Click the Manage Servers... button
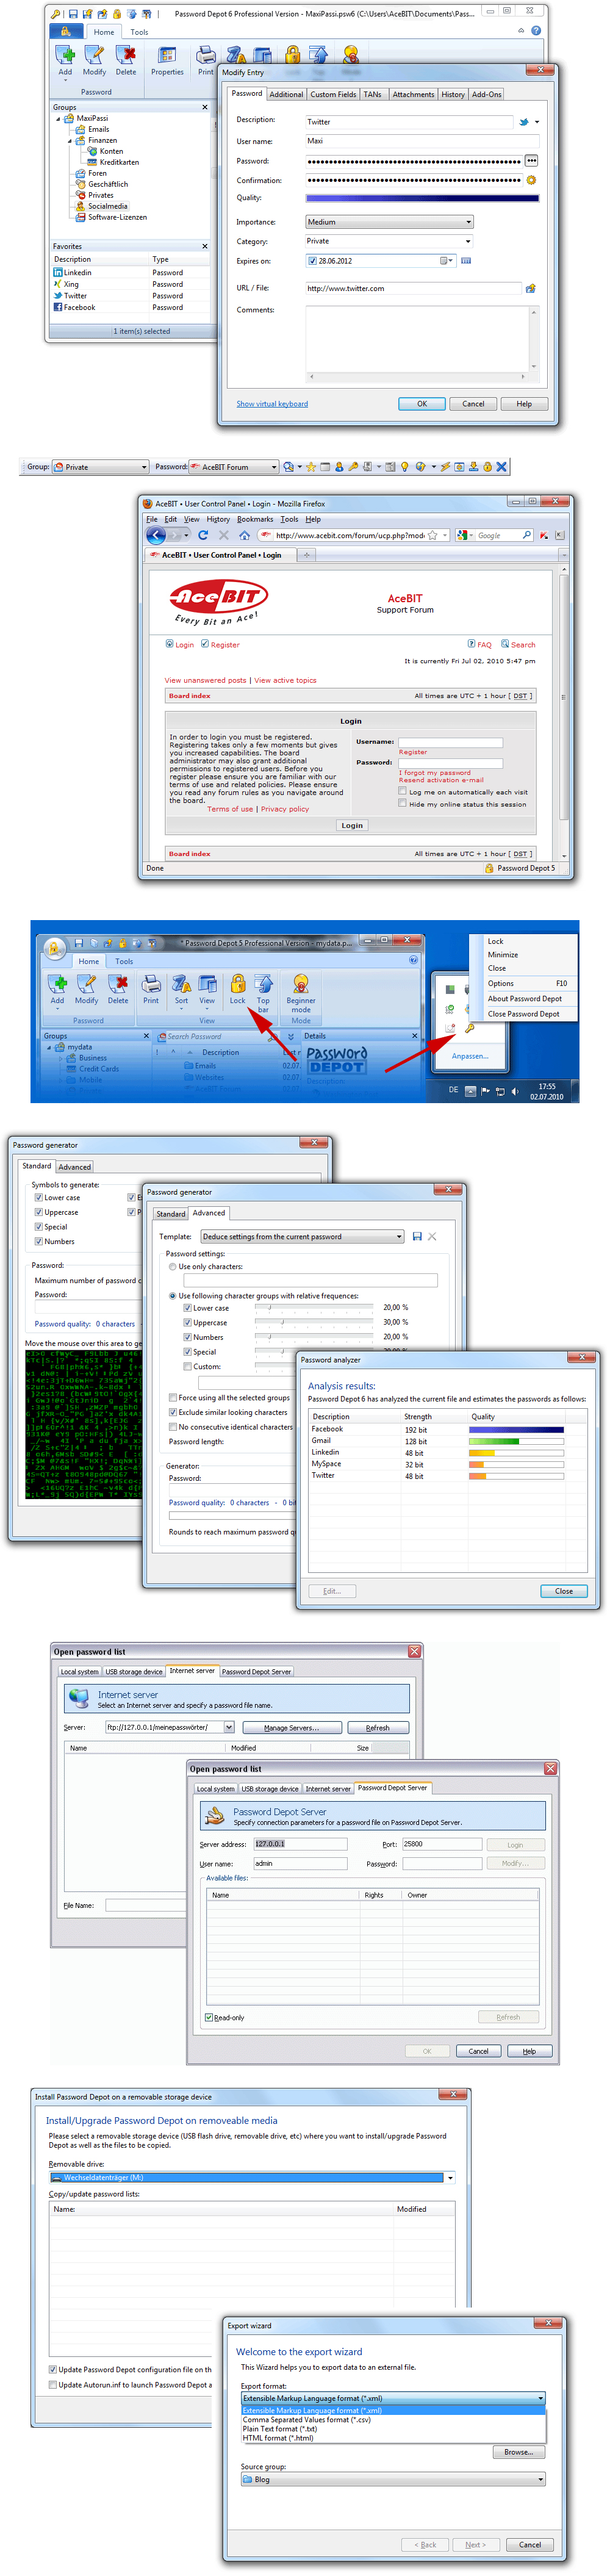Screen dimensions: 610x2576 [291, 1727]
